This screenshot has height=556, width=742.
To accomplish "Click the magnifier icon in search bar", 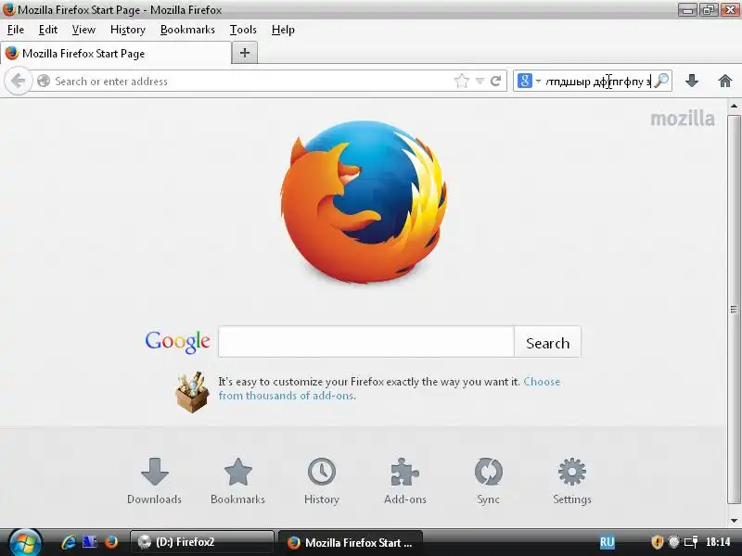I will coord(661,81).
